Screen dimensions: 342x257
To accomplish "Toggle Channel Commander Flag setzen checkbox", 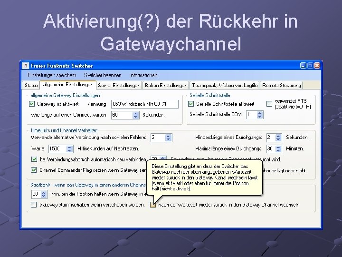I will [34, 170].
